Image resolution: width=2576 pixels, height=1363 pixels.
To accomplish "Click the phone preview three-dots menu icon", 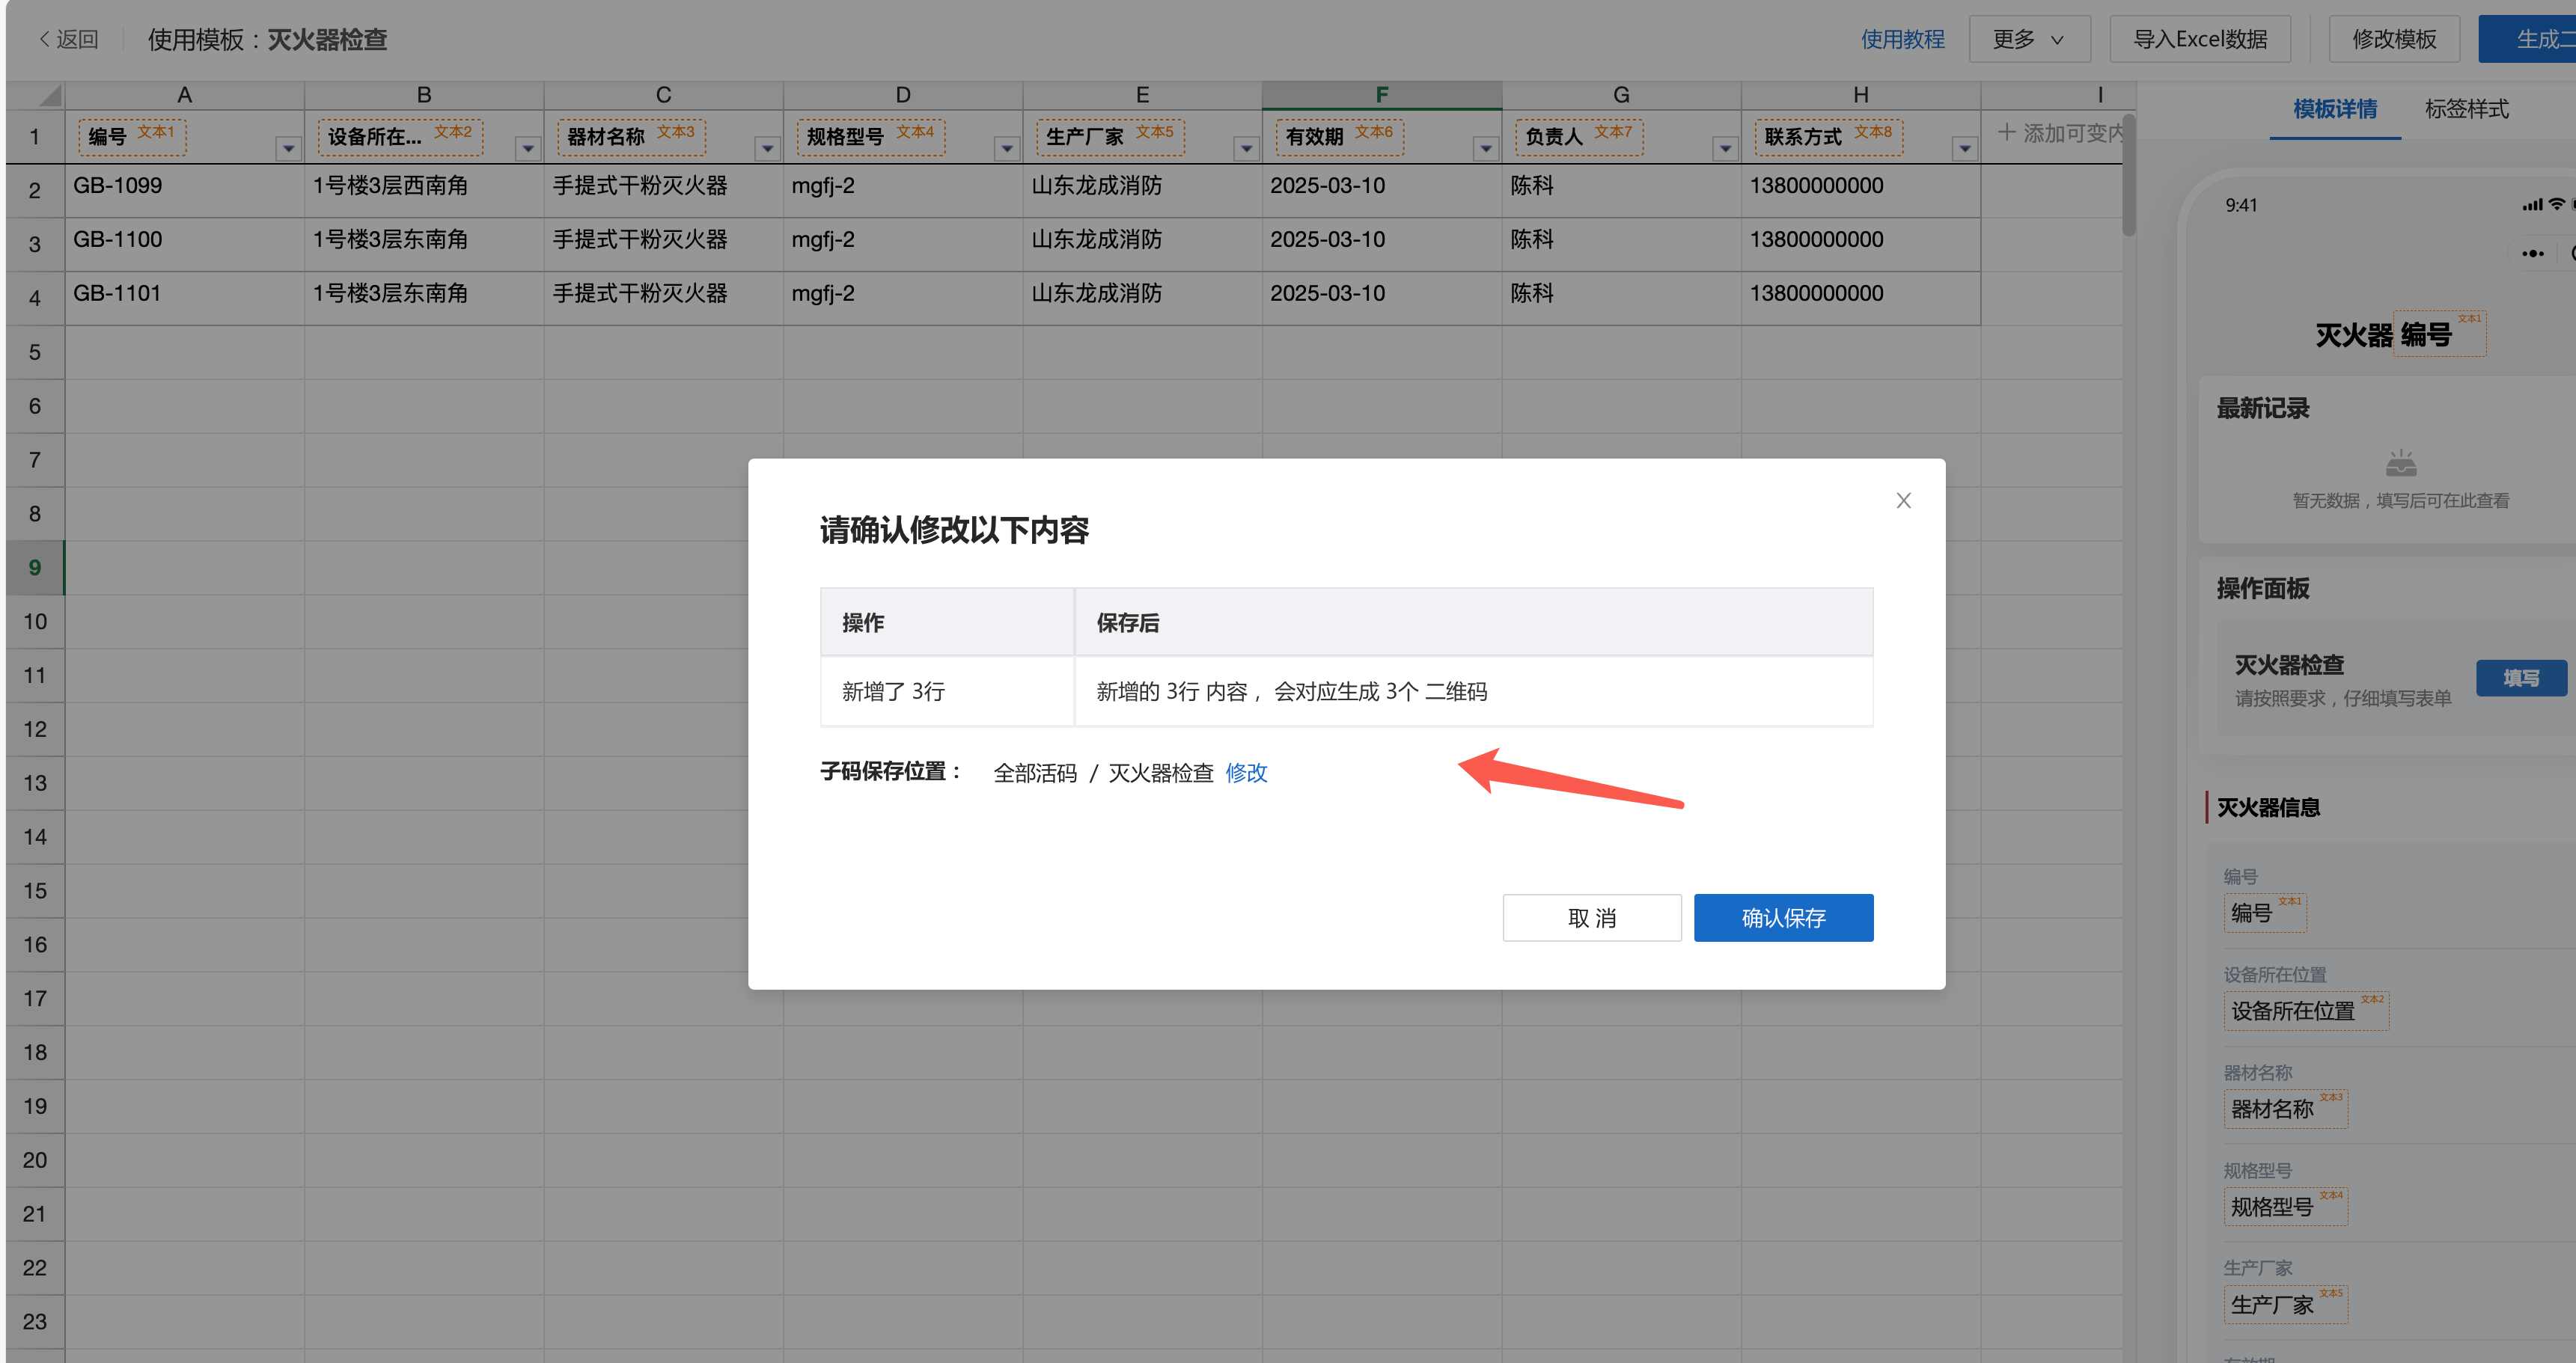I will coord(2532,254).
